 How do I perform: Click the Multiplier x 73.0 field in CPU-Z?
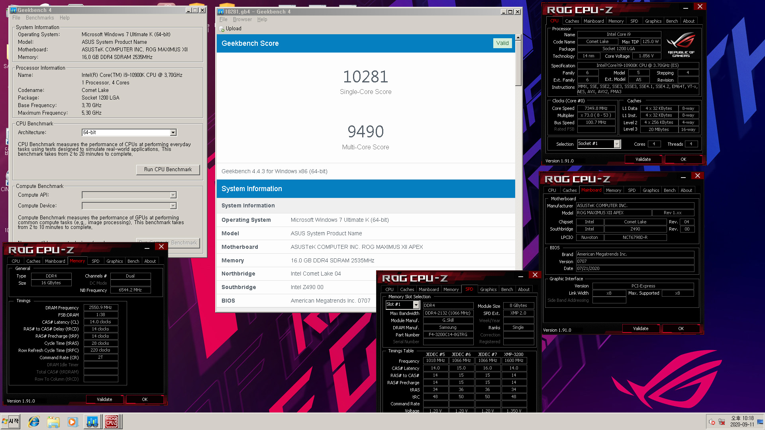(596, 115)
